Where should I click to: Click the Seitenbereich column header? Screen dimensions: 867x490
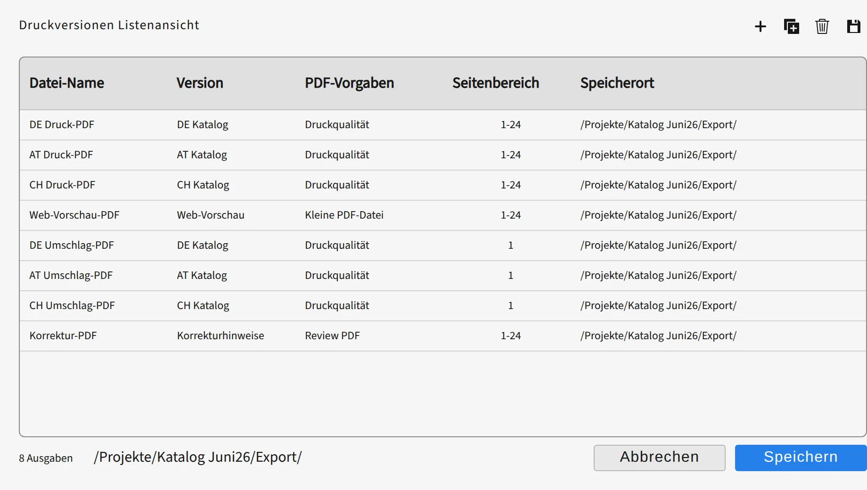click(x=496, y=83)
